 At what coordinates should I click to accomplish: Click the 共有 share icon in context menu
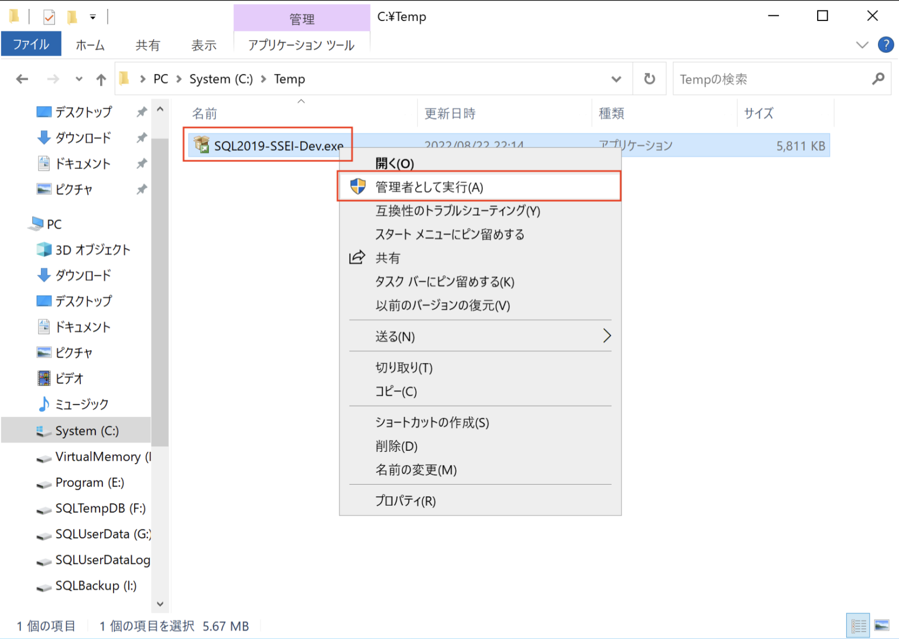point(357,257)
